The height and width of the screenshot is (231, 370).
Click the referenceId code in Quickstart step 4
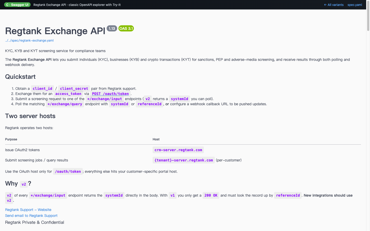coord(150,104)
